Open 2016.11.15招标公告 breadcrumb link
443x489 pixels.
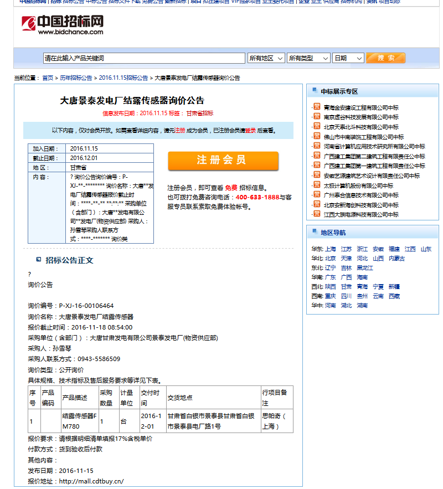click(x=123, y=78)
